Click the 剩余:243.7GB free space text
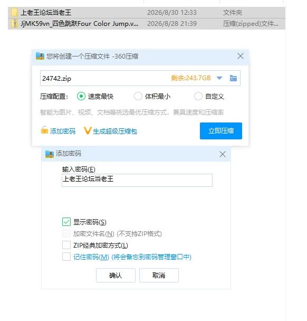The image size is (307, 321). (190, 78)
